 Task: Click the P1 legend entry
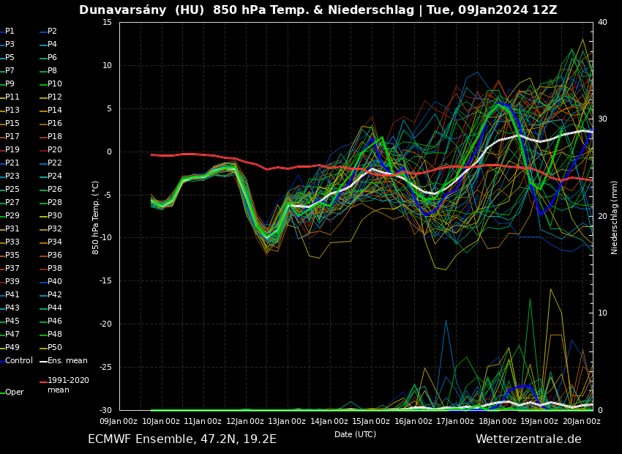tap(10, 31)
